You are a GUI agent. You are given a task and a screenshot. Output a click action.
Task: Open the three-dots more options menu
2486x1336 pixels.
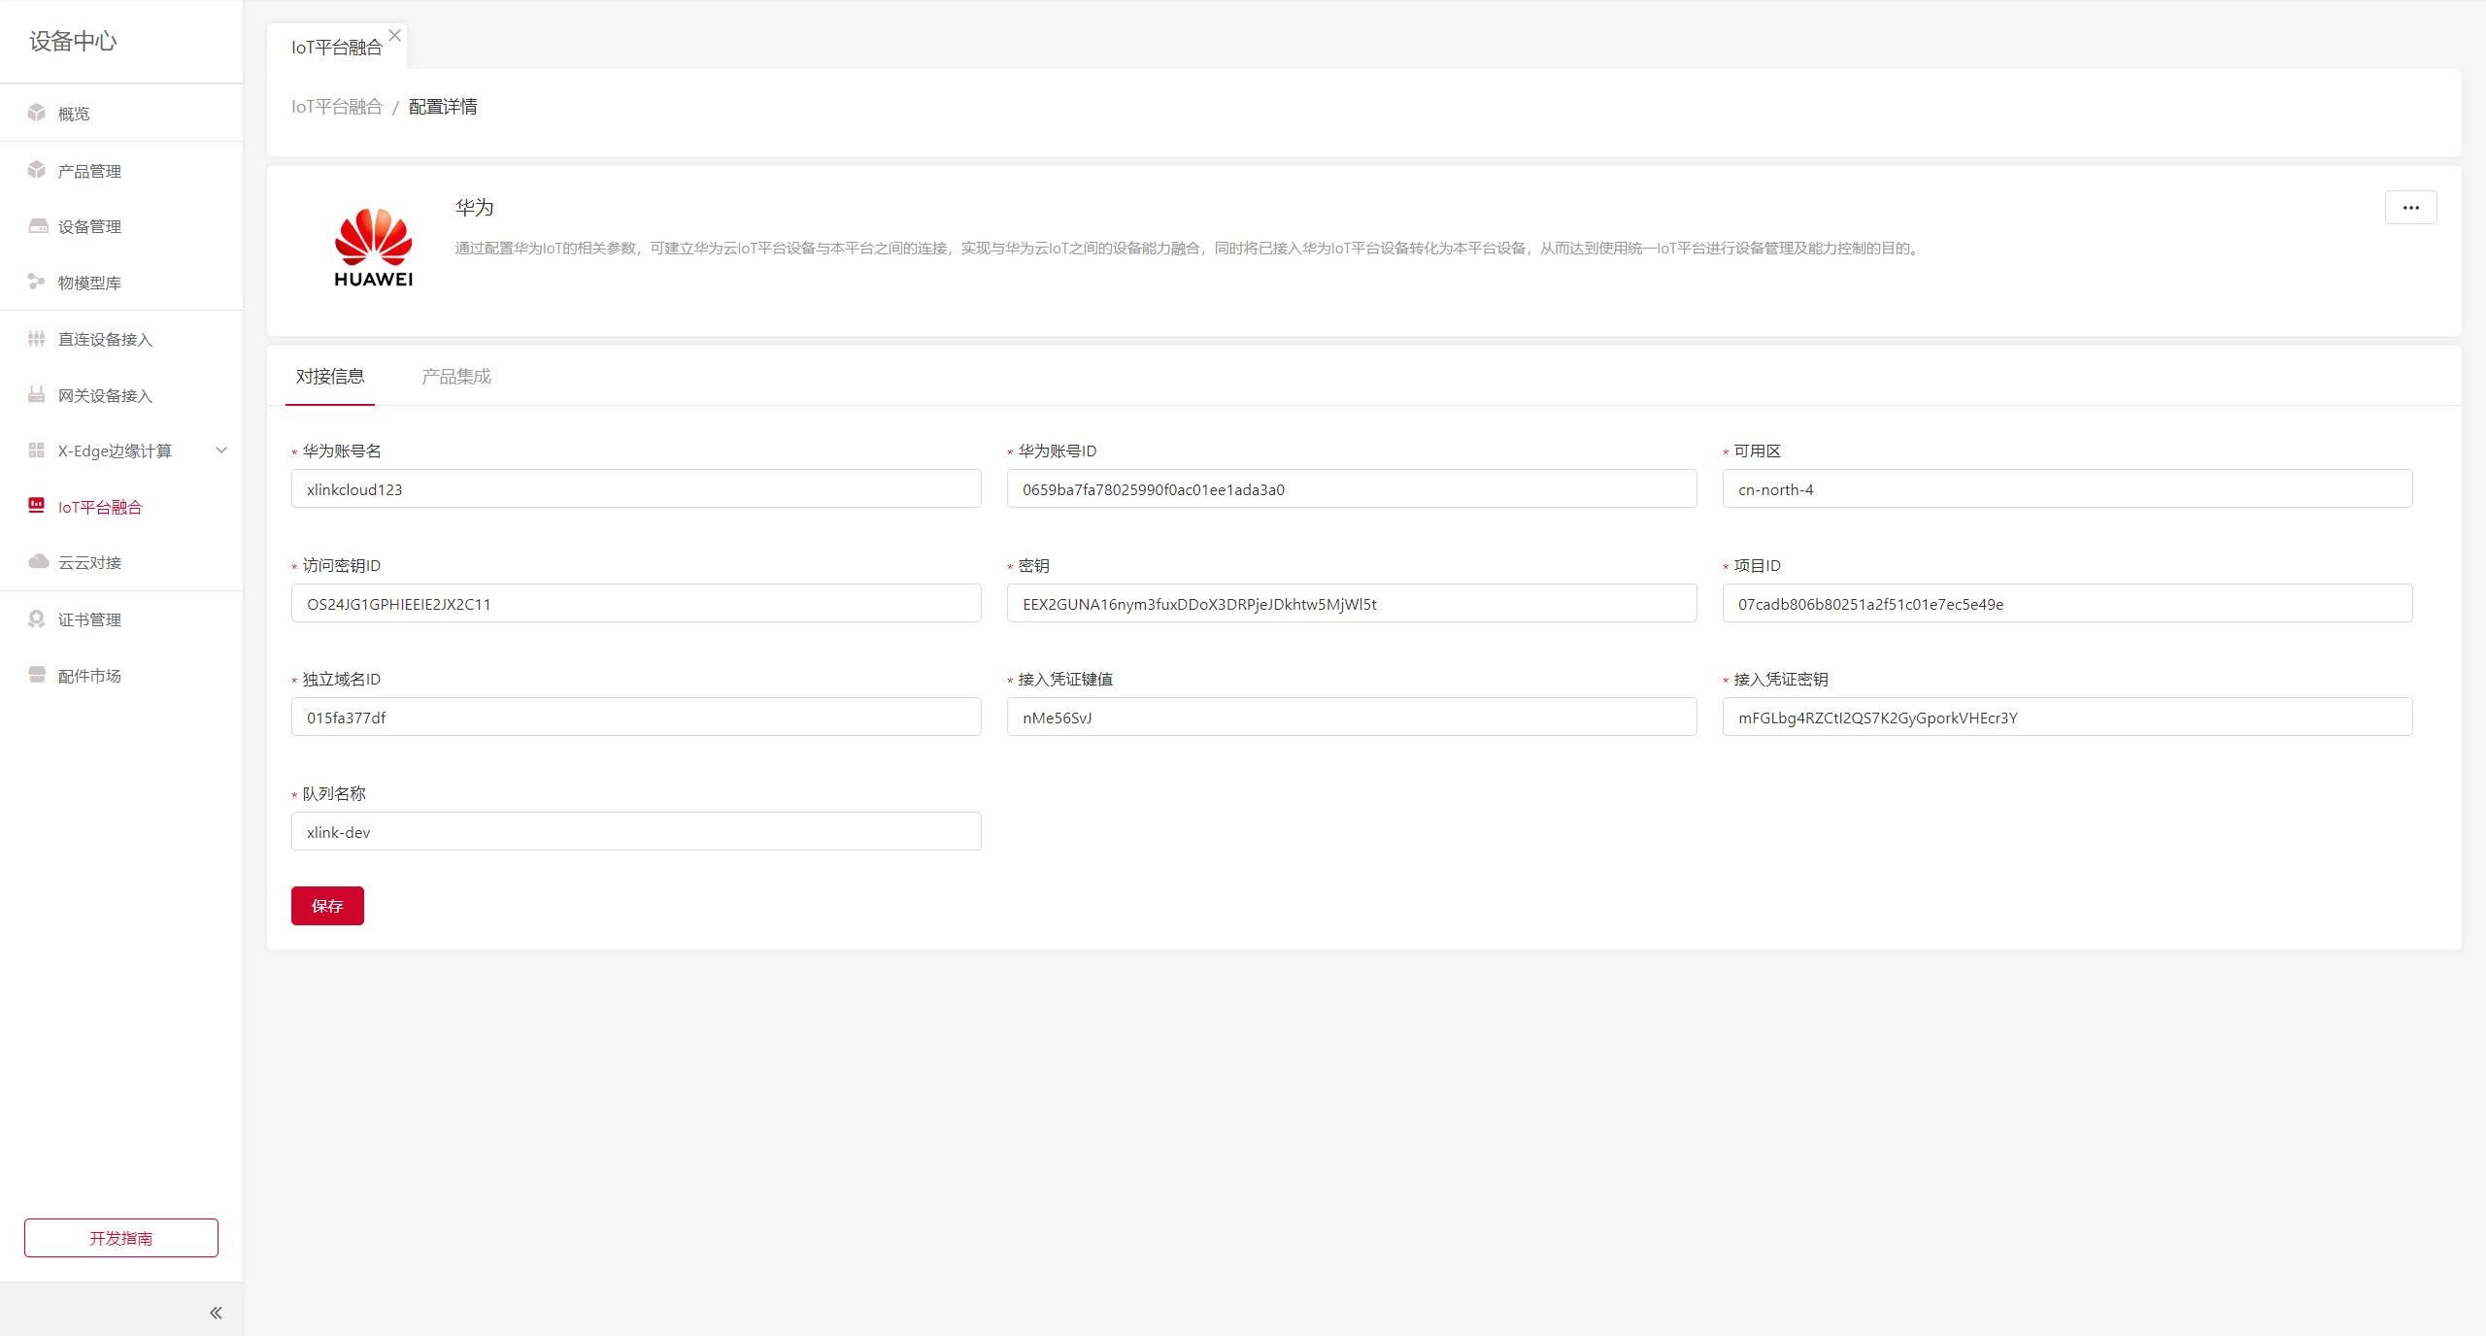(x=2410, y=208)
